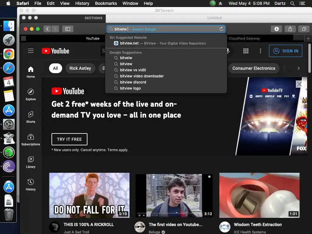Open Wisdom Teeth Extraction thumbnail
This screenshot has height=234, width=312.
[259, 195]
